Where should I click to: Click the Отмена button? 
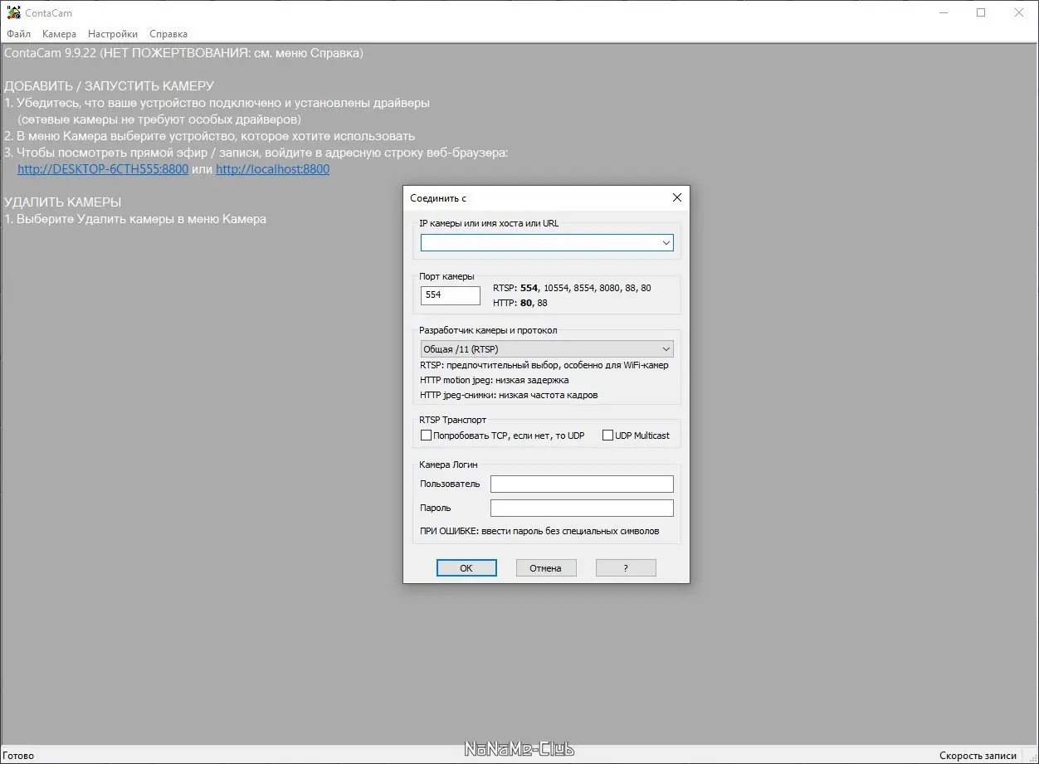[x=546, y=568]
